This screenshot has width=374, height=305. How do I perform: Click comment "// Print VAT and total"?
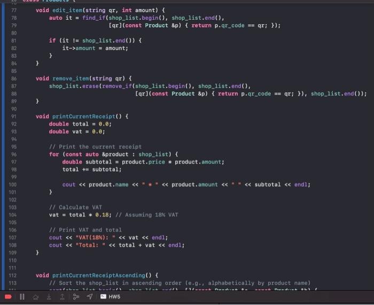pos(85,230)
